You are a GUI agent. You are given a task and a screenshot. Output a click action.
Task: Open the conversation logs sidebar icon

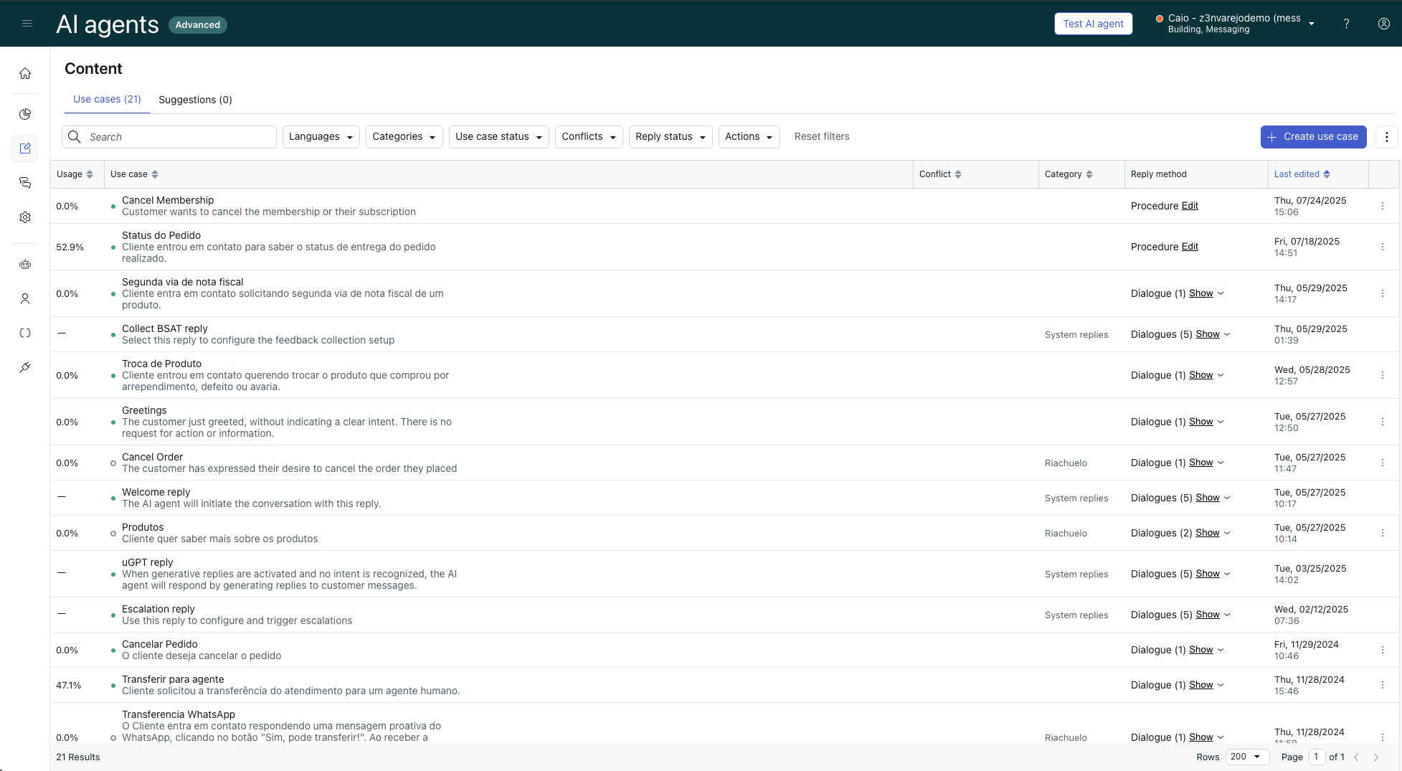point(25,183)
